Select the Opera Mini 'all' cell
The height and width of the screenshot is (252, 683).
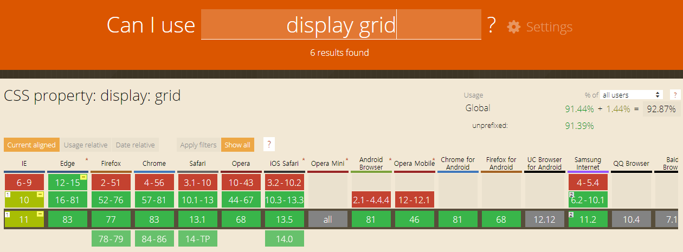[328, 219]
